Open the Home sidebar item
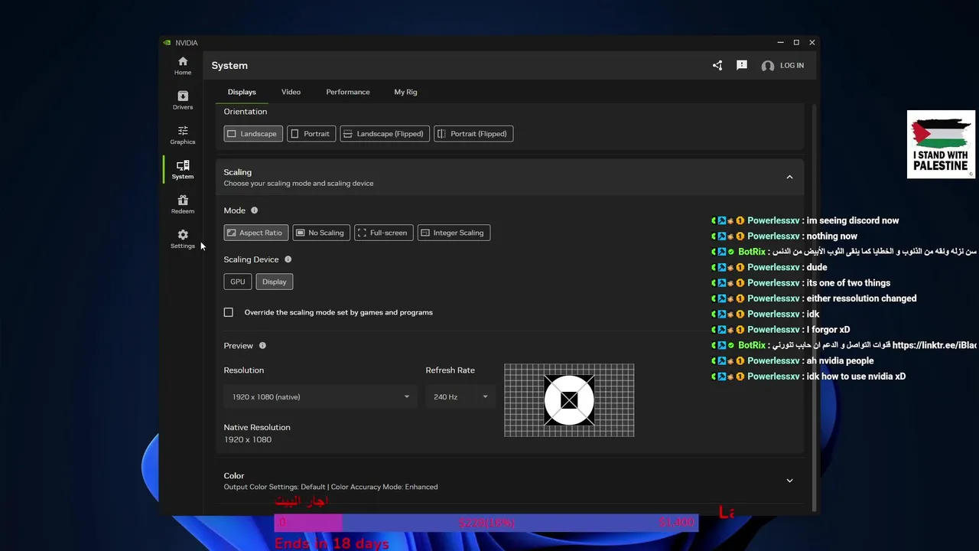 click(183, 66)
